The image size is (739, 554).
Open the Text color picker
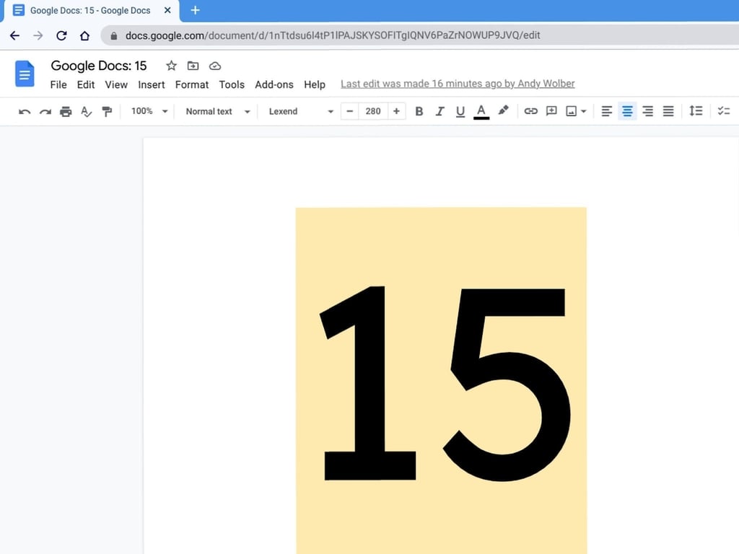(481, 112)
